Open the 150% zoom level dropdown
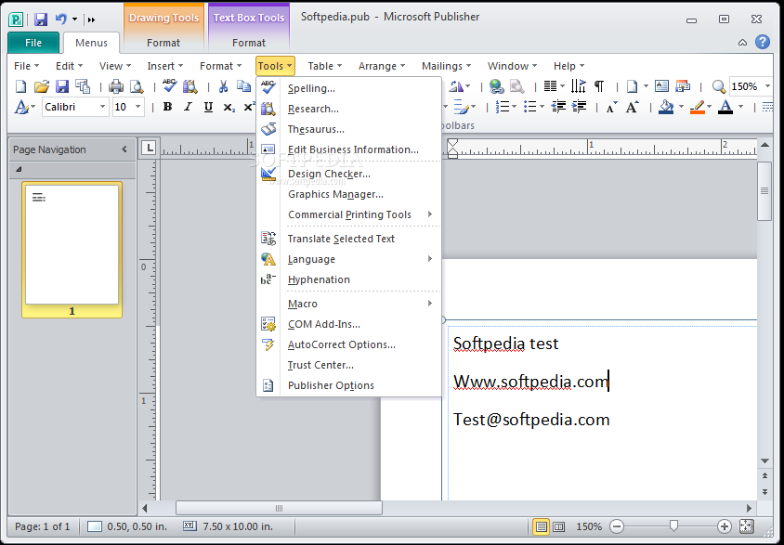The width and height of the screenshot is (784, 545). (x=768, y=86)
